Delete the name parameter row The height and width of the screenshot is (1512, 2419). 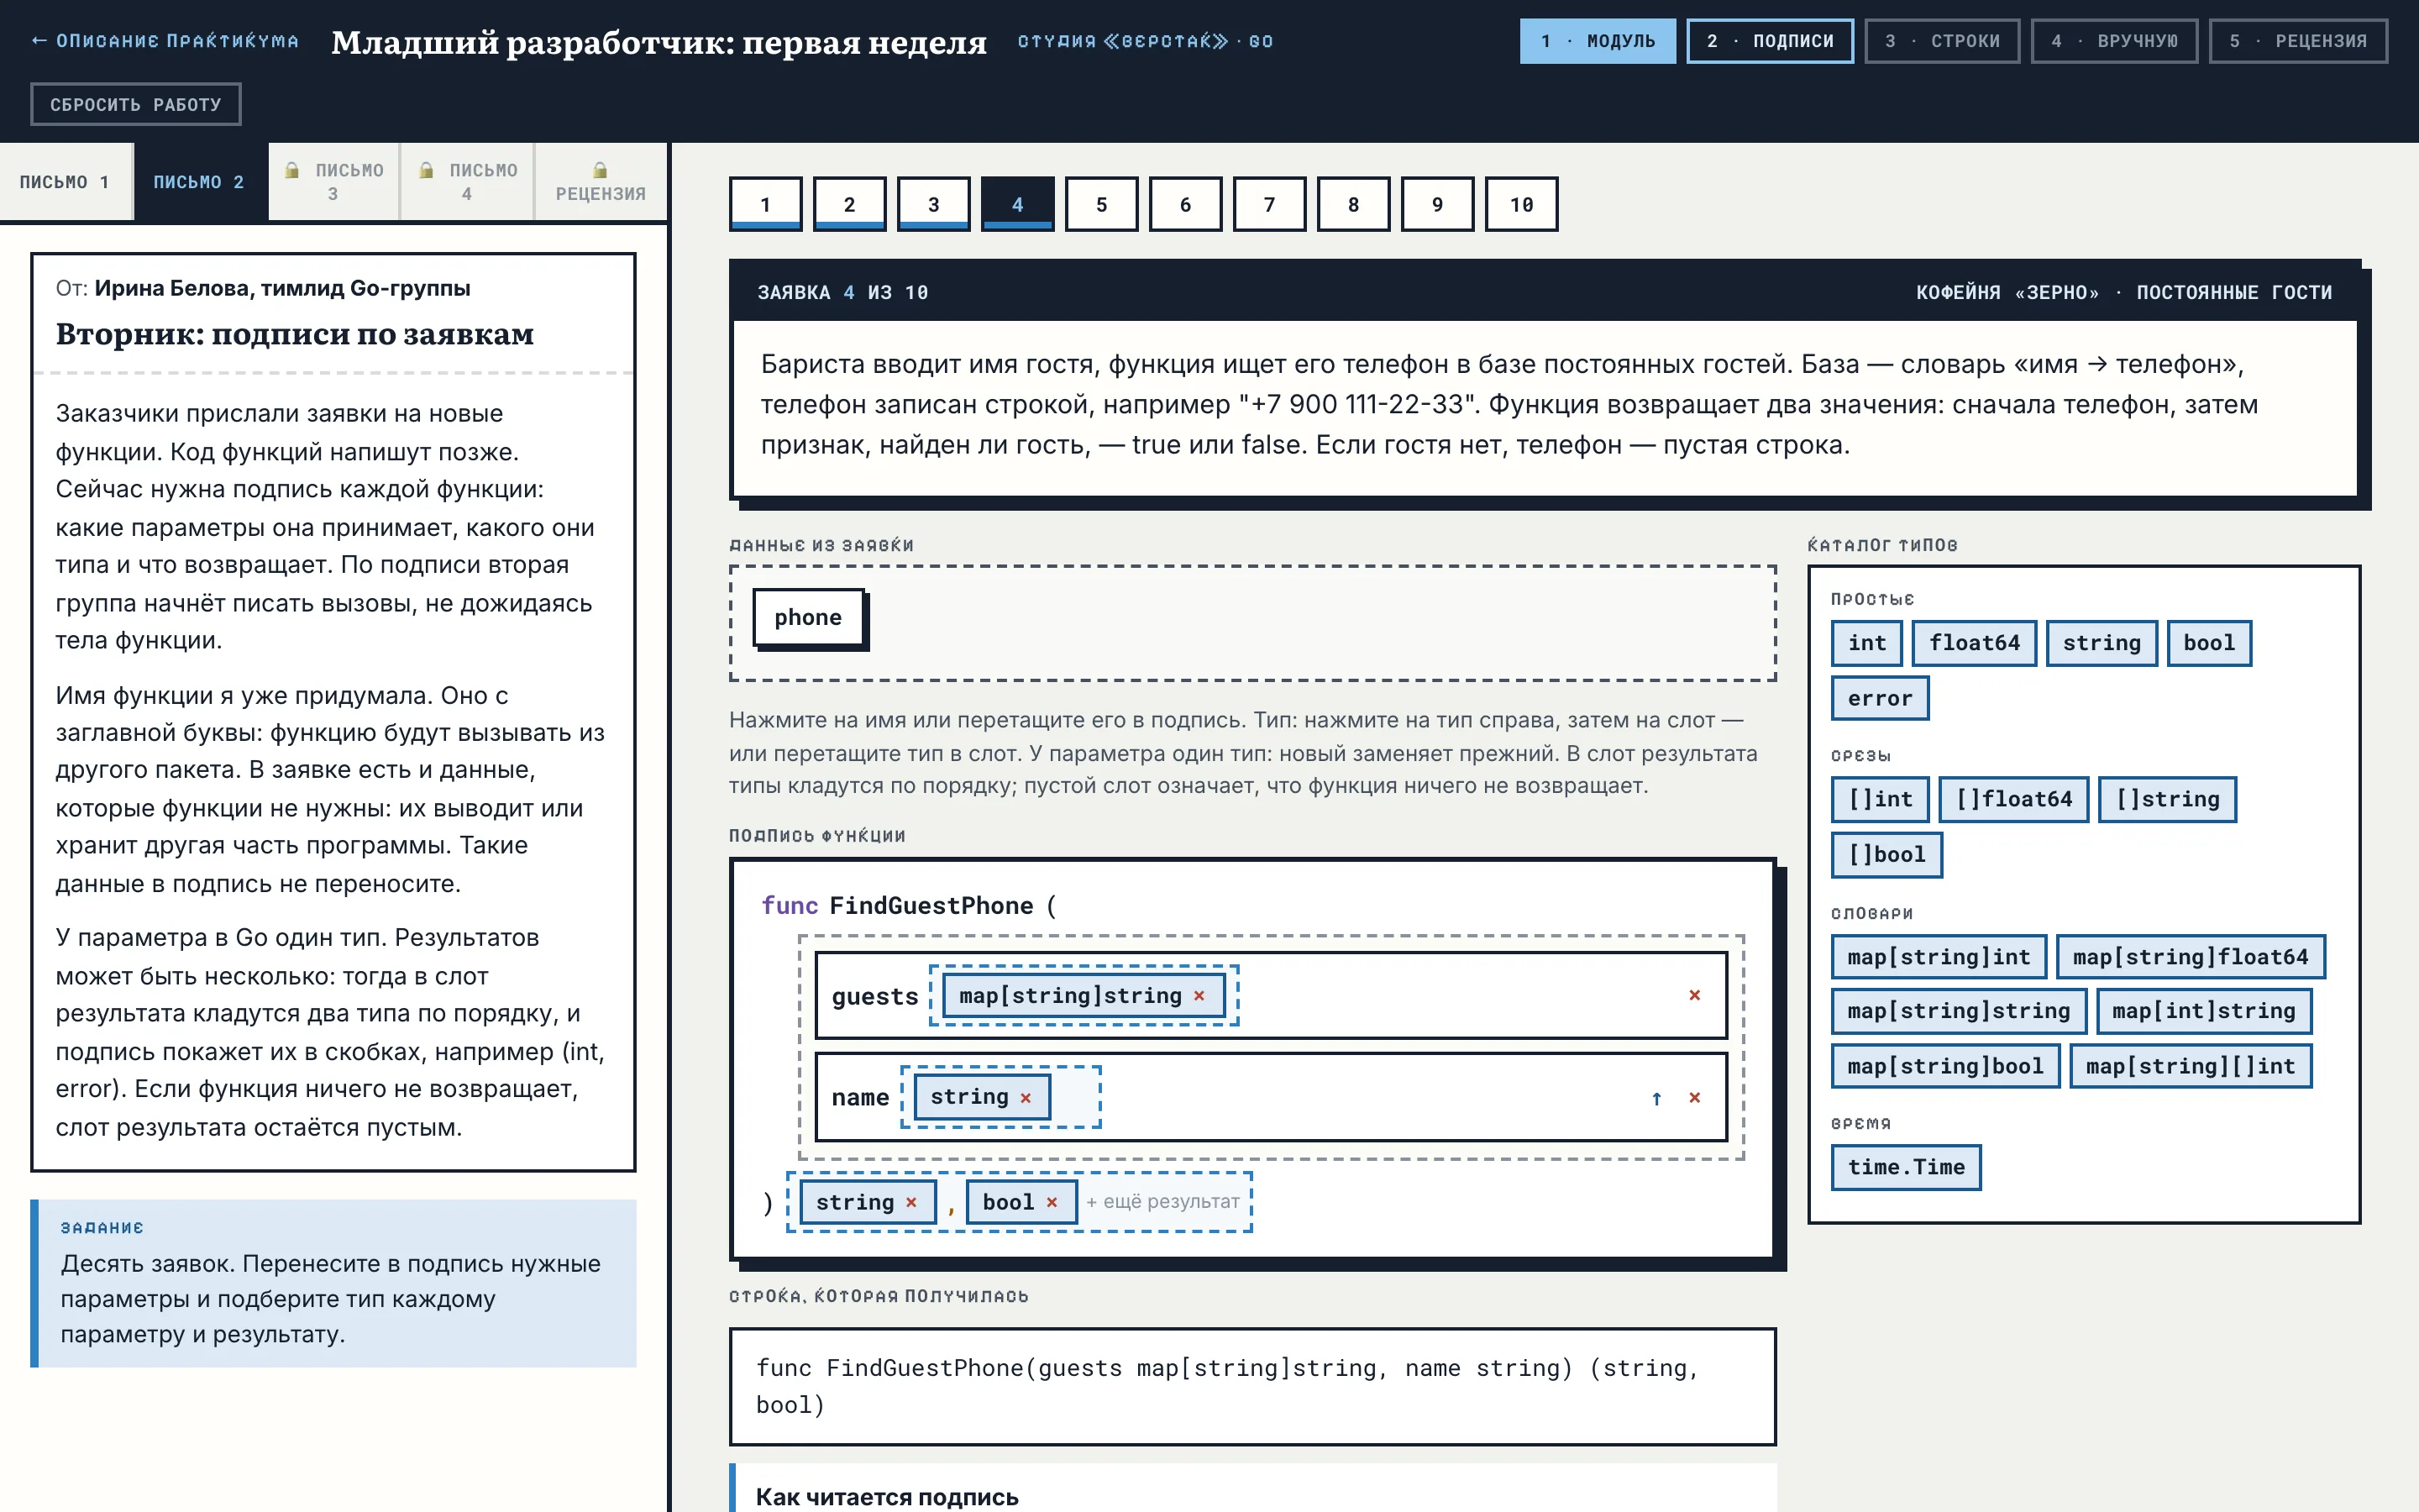(x=1694, y=1098)
